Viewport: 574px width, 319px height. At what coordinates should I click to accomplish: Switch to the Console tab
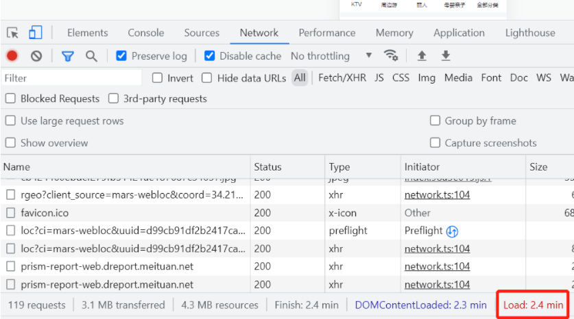(x=146, y=33)
